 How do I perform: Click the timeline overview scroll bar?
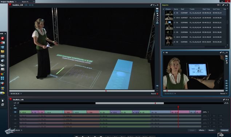point(130,103)
